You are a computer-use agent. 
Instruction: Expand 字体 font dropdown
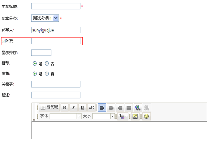pyautogui.click(x=79, y=116)
